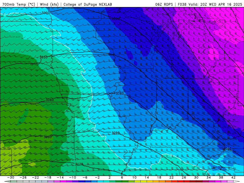Click the -30 colorbar tick label

[x=11, y=178]
